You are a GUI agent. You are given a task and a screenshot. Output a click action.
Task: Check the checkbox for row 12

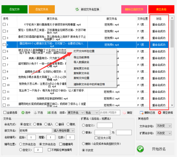point(4,98)
